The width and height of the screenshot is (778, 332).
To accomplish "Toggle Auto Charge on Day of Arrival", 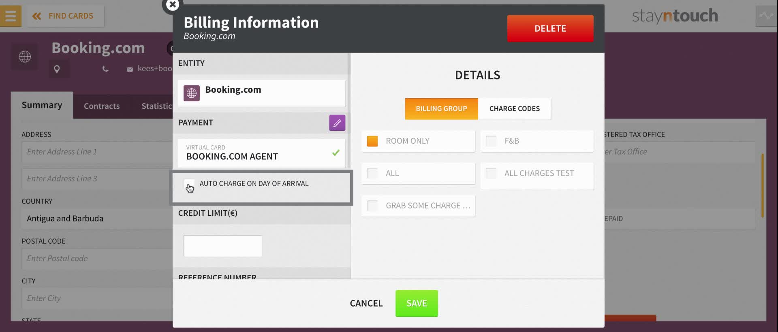I will pyautogui.click(x=189, y=184).
